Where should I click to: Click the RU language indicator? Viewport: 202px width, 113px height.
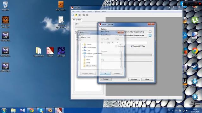169,110
